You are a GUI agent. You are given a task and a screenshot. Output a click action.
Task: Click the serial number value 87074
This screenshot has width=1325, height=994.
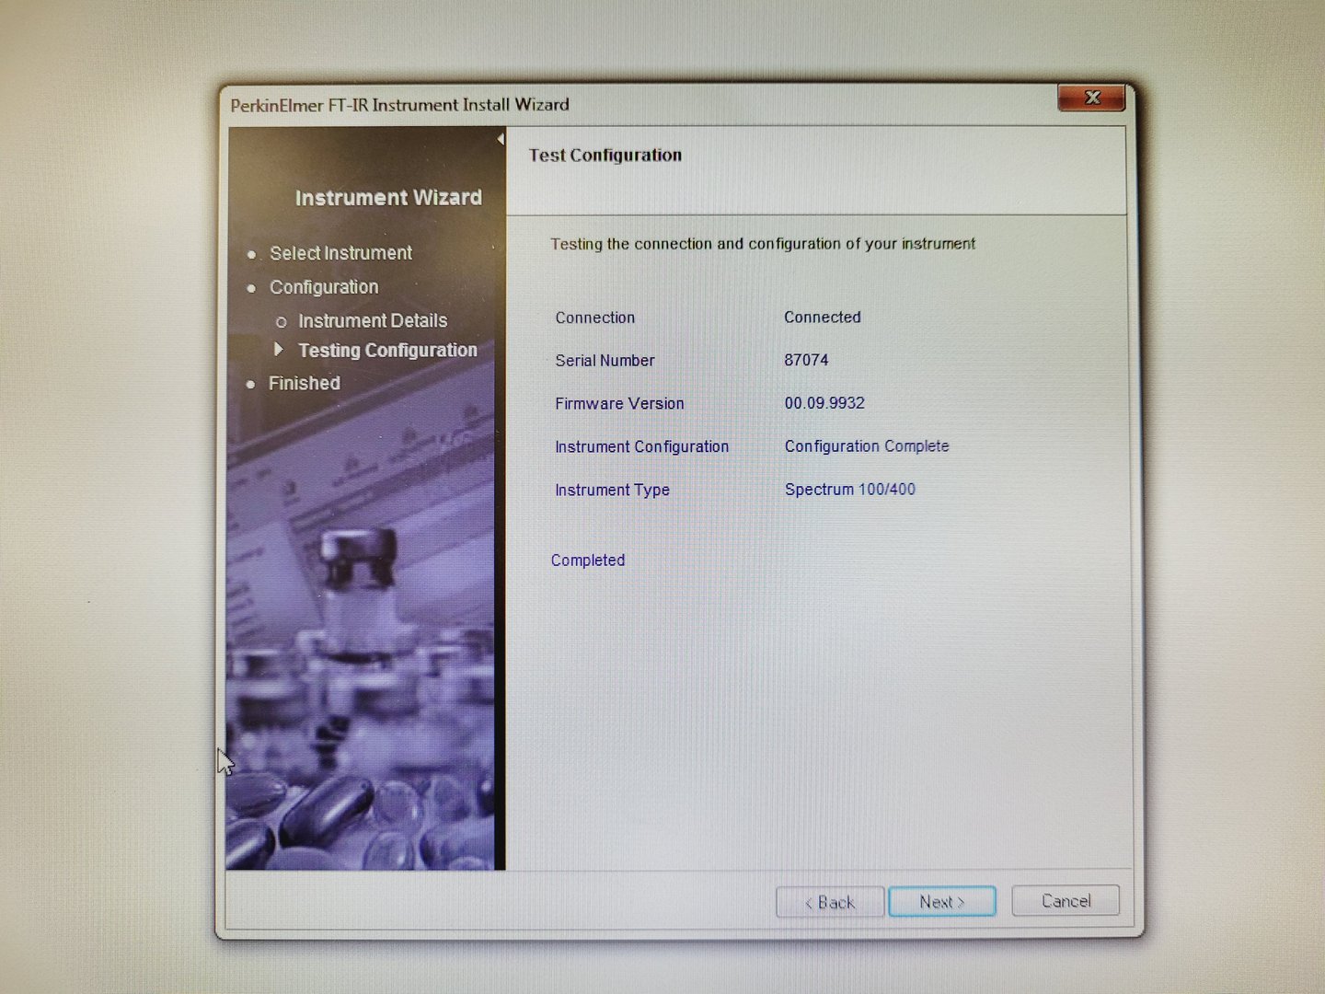pyautogui.click(x=806, y=360)
